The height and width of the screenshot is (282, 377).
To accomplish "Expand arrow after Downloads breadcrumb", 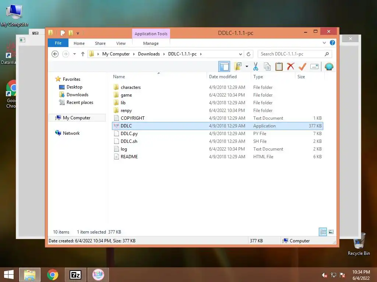I will click(164, 54).
